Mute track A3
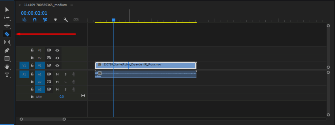The width and height of the screenshot is (335, 125). click(57, 90)
